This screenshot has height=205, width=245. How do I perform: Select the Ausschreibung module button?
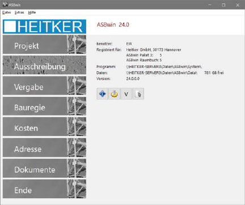tap(44, 65)
